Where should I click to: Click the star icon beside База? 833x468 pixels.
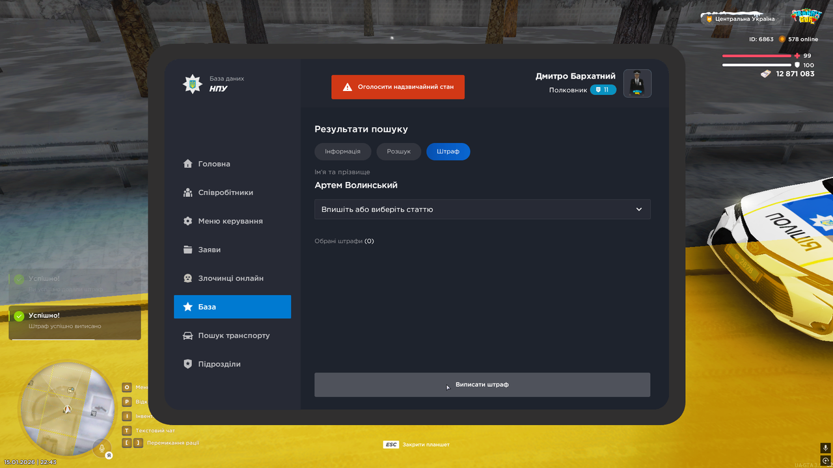click(187, 307)
